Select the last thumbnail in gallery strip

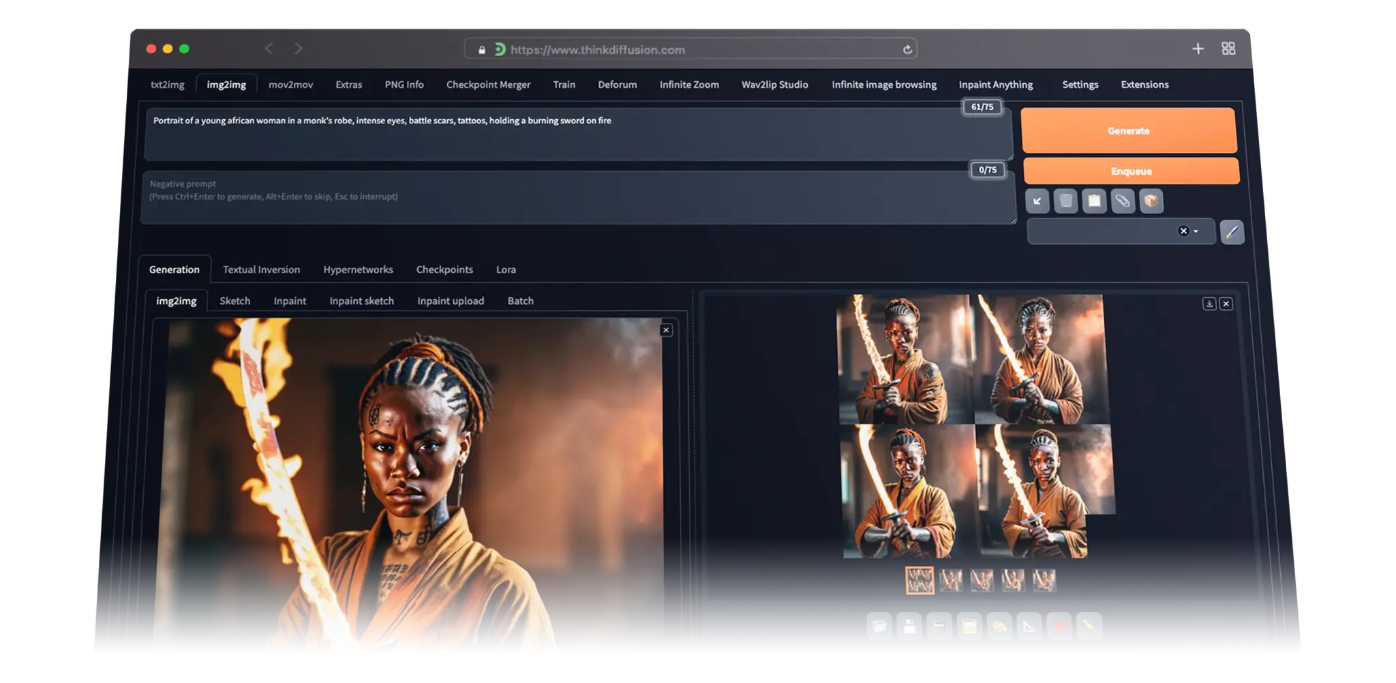(x=1044, y=581)
